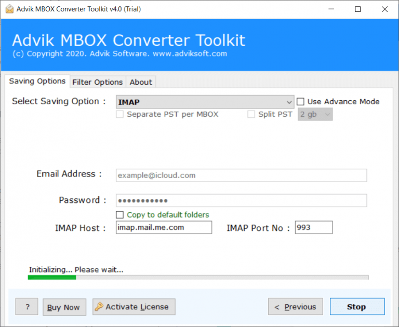Tick the Split PST checkbox
399x327 pixels.
[251, 114]
